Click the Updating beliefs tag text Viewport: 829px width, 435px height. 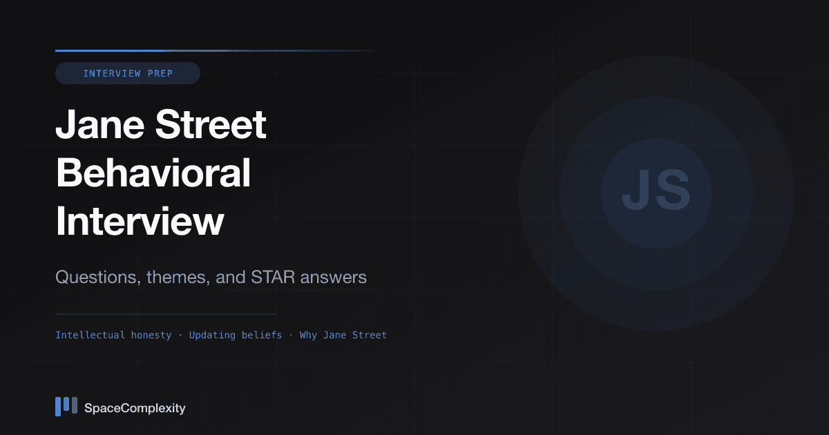(x=236, y=335)
